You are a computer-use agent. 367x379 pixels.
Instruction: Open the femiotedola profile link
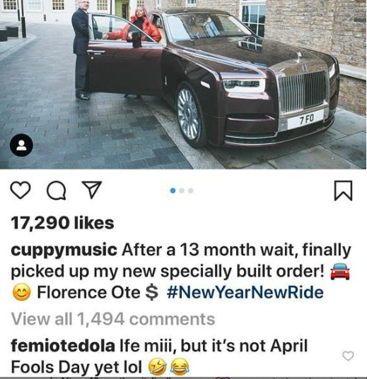[63, 346]
